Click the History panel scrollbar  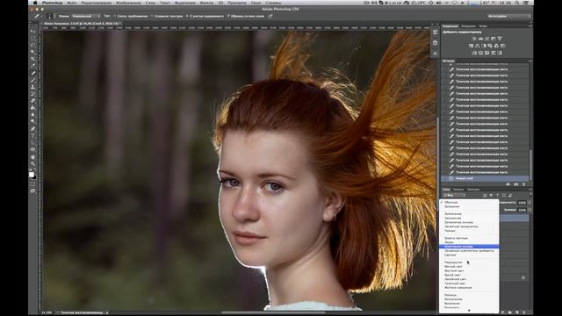point(530,164)
